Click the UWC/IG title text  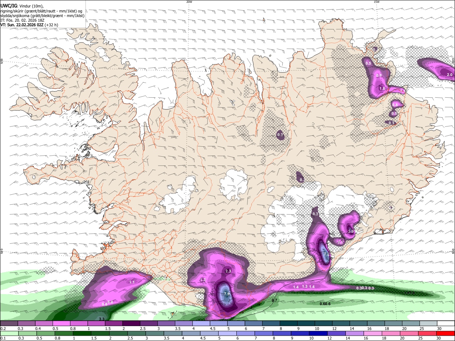click(x=9, y=6)
